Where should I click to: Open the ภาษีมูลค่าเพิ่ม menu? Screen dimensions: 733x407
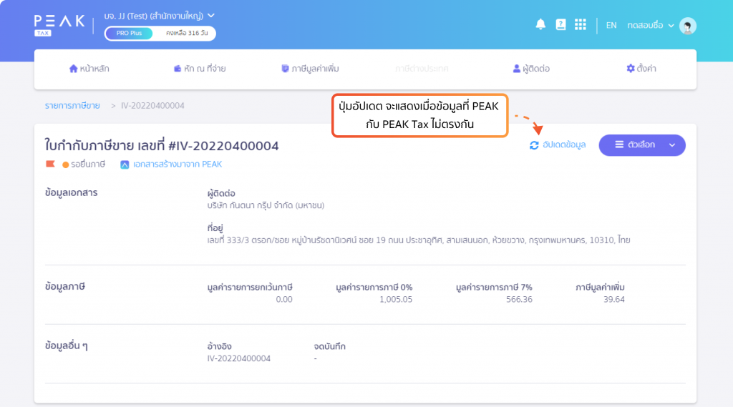point(310,69)
